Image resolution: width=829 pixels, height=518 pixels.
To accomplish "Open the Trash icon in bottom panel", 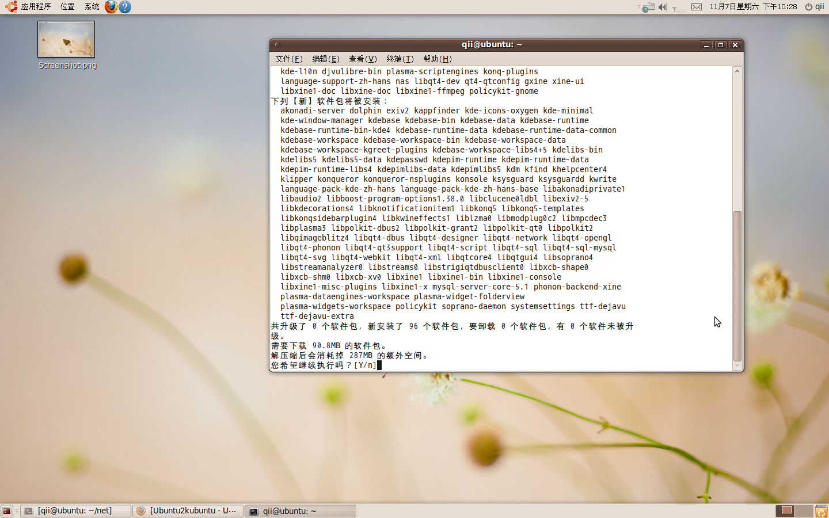I will tap(821, 511).
